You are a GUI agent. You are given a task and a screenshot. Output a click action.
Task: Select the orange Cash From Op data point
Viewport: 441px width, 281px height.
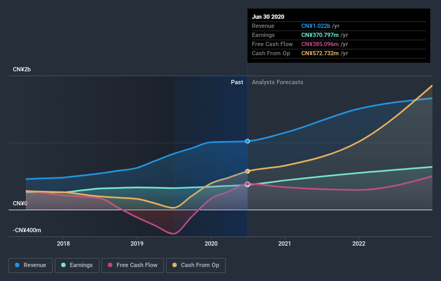point(248,171)
